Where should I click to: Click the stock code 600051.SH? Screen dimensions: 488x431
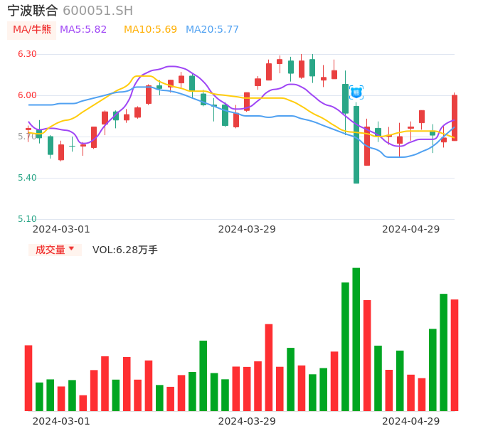point(97,11)
